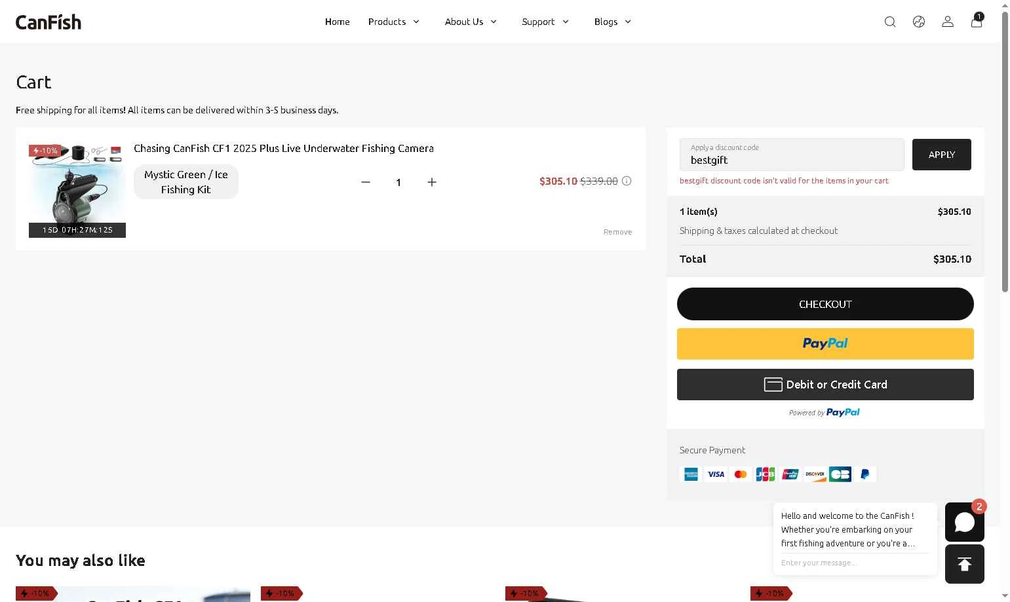Click the Mastercard payment icon

pyautogui.click(x=741, y=474)
